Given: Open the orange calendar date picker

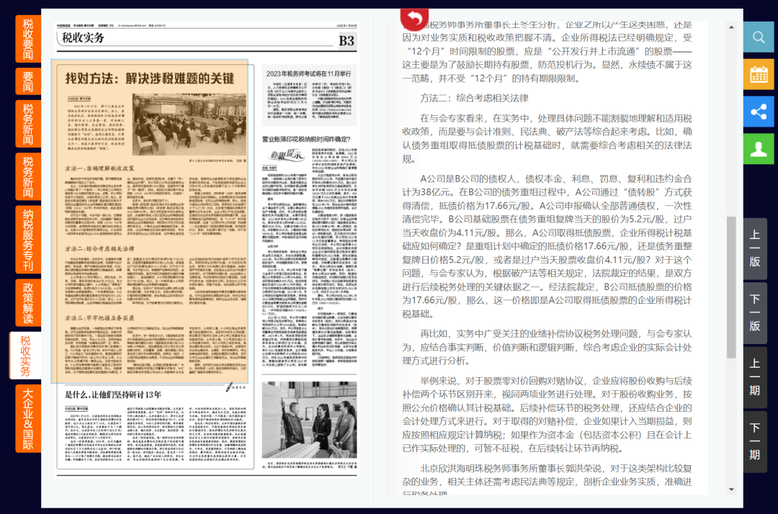Looking at the screenshot, I should pos(759,74).
